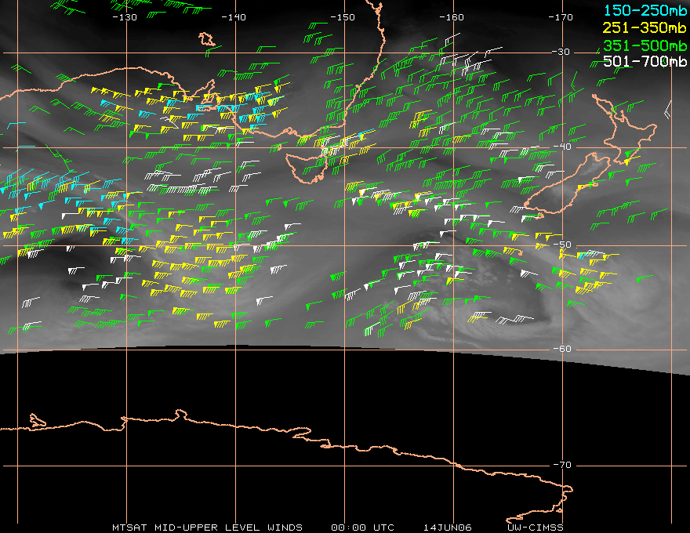
Task: Click the MTSAT MID-UPPER LEVEL WINDS title
Action: (x=207, y=527)
